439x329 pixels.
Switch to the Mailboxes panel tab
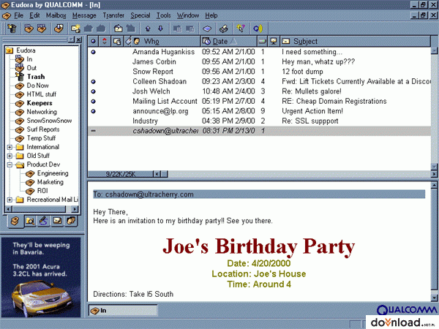[x=15, y=221]
